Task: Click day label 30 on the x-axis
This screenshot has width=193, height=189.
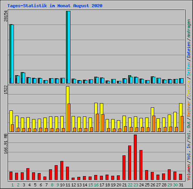Action: click(175, 185)
